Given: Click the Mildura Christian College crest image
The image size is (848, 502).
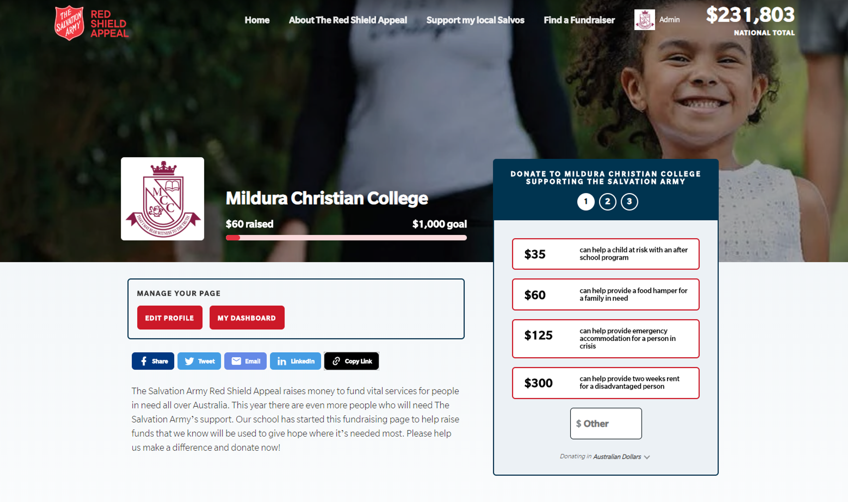Looking at the screenshot, I should (163, 199).
